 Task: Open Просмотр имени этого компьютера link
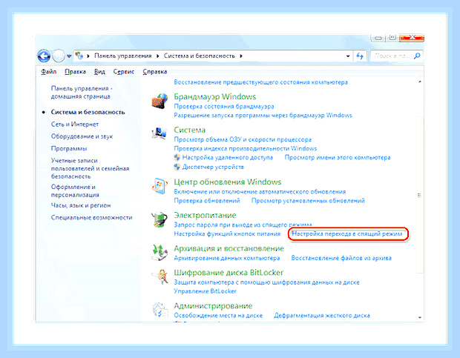[x=338, y=157]
